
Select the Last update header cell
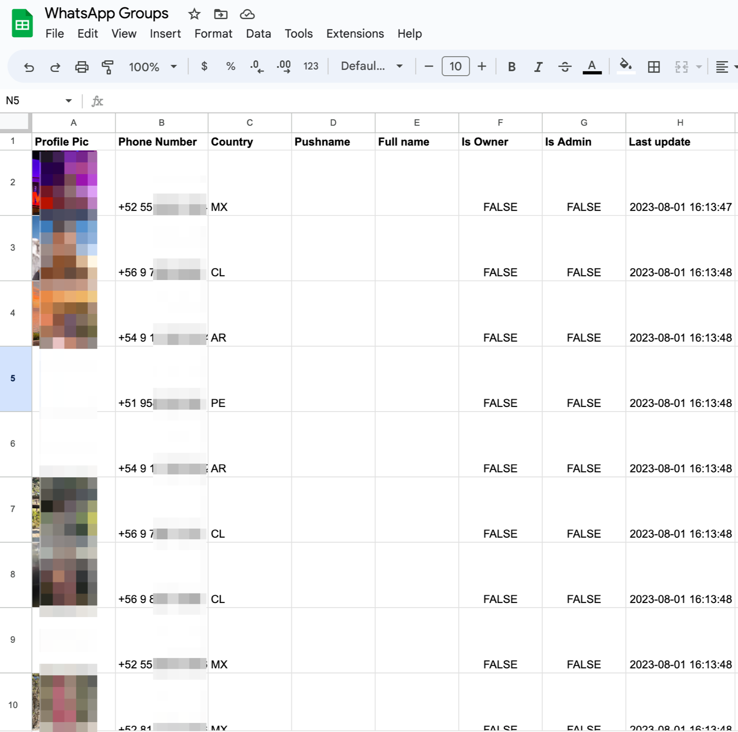click(680, 142)
